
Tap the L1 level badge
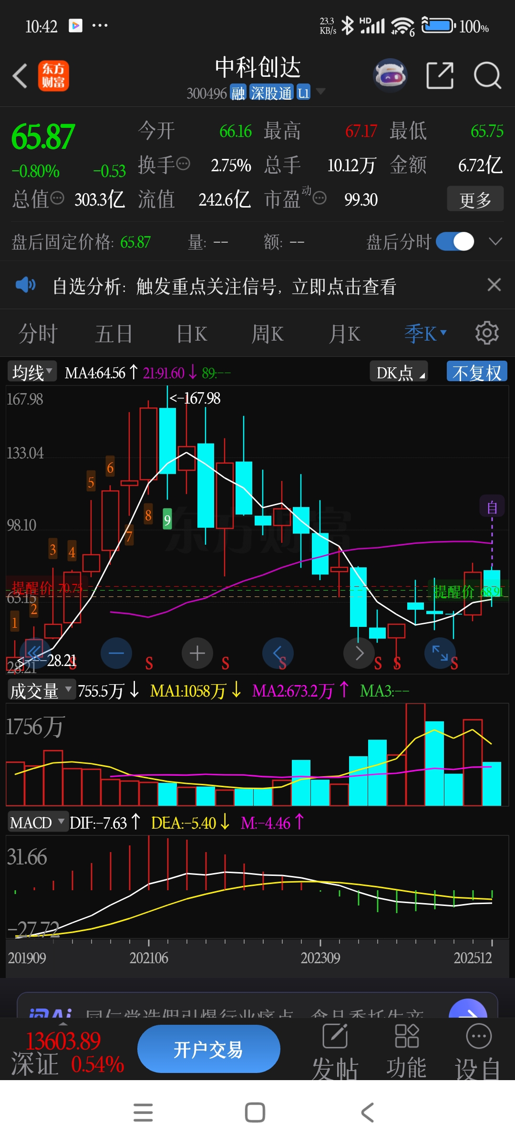303,93
